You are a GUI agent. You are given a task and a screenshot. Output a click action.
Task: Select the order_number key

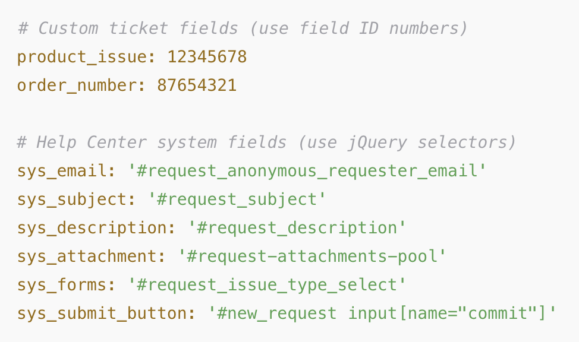tap(77, 85)
